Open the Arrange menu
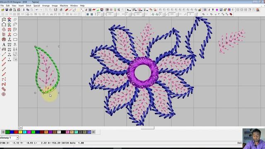The width and height of the screenshot is (265, 149). click(x=46, y=5)
